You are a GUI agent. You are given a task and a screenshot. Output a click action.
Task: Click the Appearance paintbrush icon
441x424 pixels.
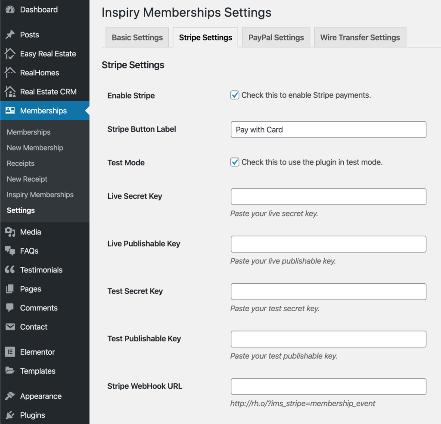tap(10, 396)
